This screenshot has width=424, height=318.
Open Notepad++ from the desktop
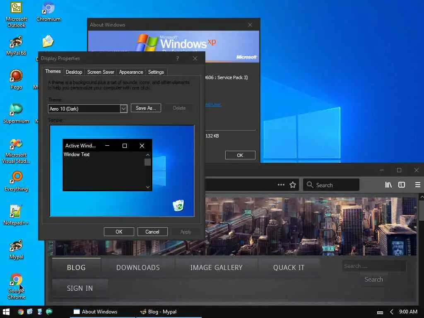click(16, 215)
